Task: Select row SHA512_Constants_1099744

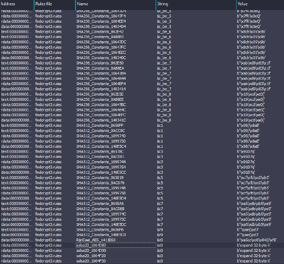Action: 142,162
